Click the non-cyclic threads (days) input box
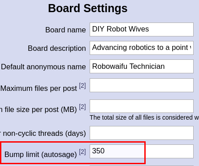 (x=142, y=133)
